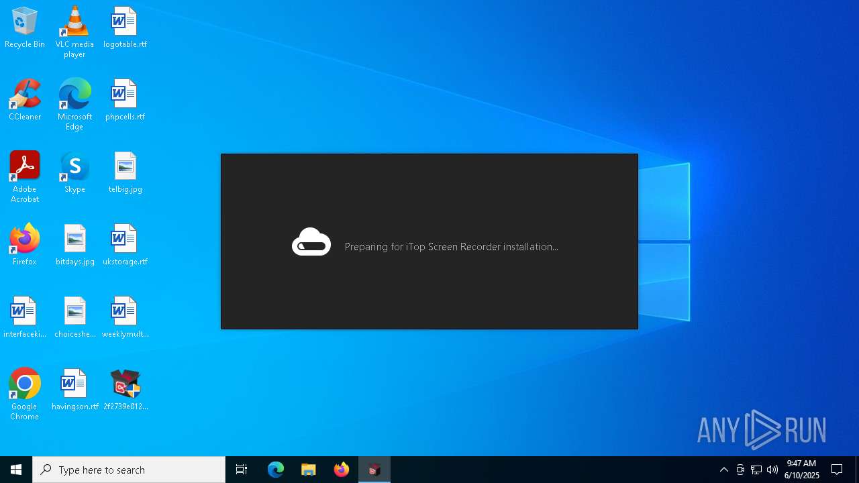
Task: Show hidden system tray icons
Action: tap(724, 470)
